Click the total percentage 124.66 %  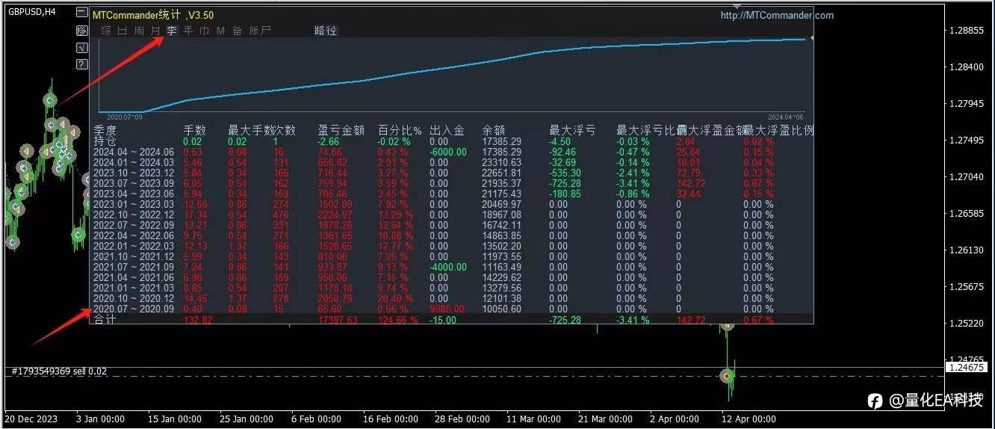[x=397, y=320]
